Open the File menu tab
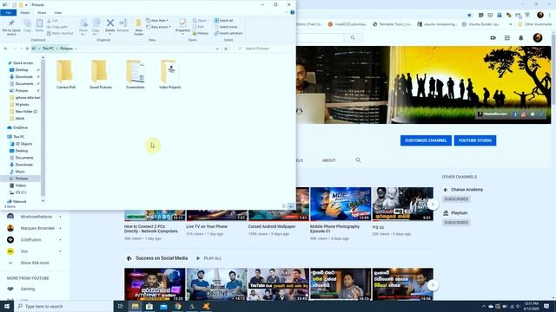The width and height of the screenshot is (556, 312). tap(8, 12)
